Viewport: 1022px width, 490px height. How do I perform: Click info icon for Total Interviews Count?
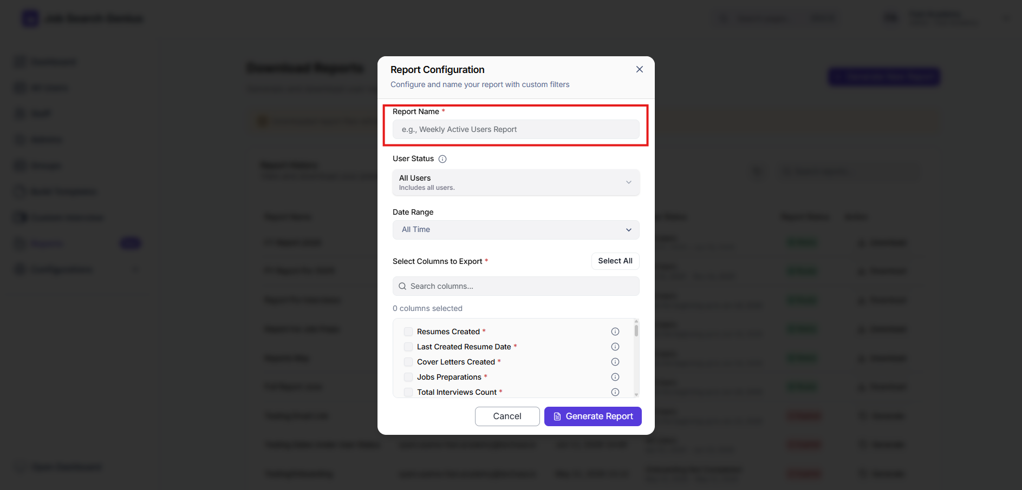tap(615, 392)
